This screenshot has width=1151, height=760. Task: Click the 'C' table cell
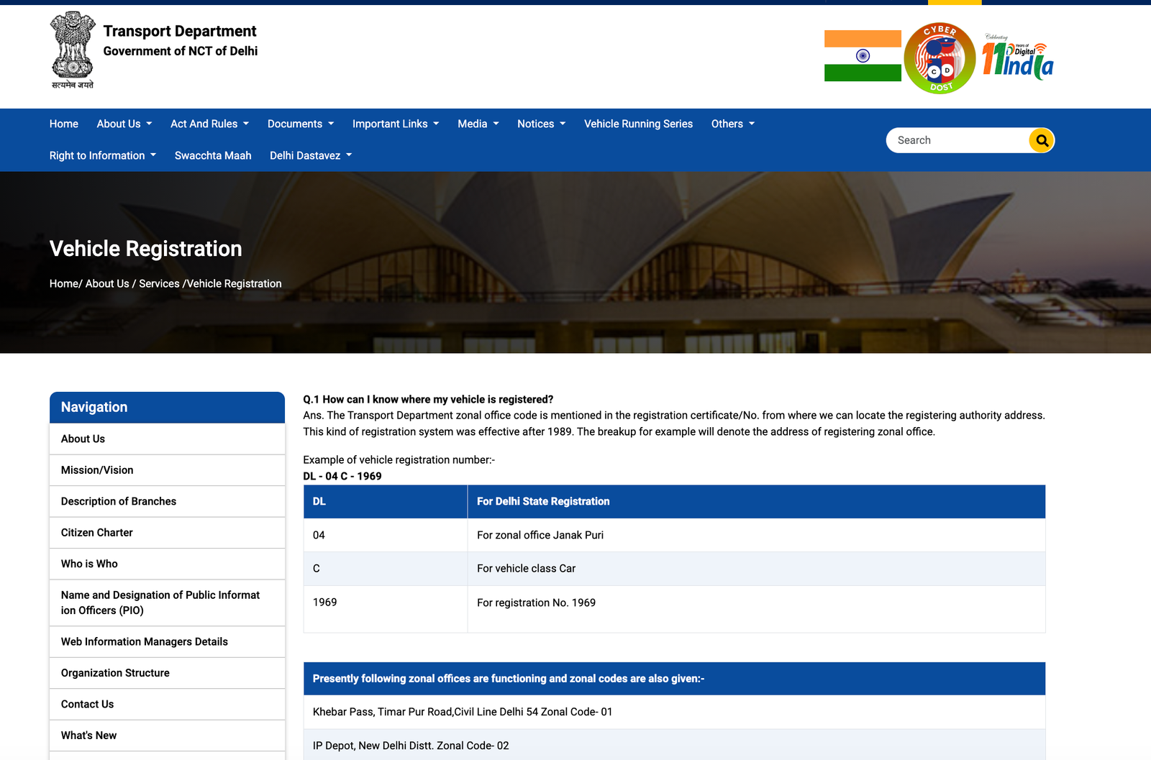(386, 569)
